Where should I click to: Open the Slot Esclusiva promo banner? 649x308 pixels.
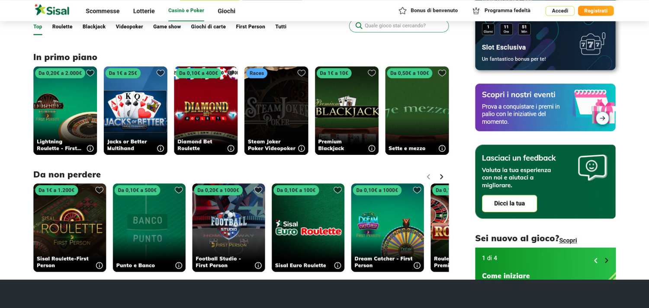[545, 45]
